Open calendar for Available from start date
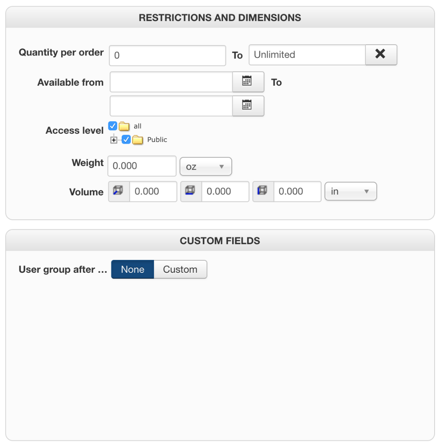The width and height of the screenshot is (447, 447). pyautogui.click(x=248, y=82)
